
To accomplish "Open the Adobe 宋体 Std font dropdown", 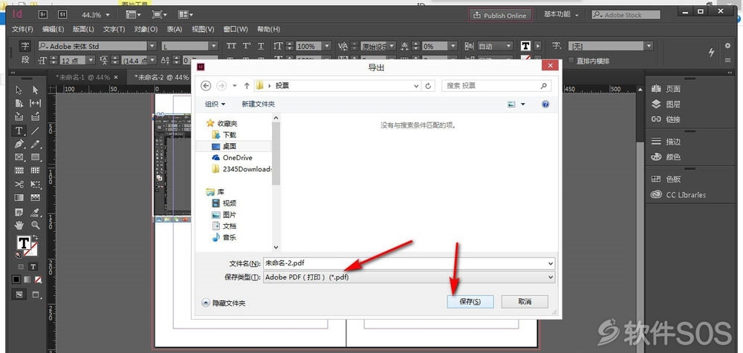I will click(x=152, y=46).
